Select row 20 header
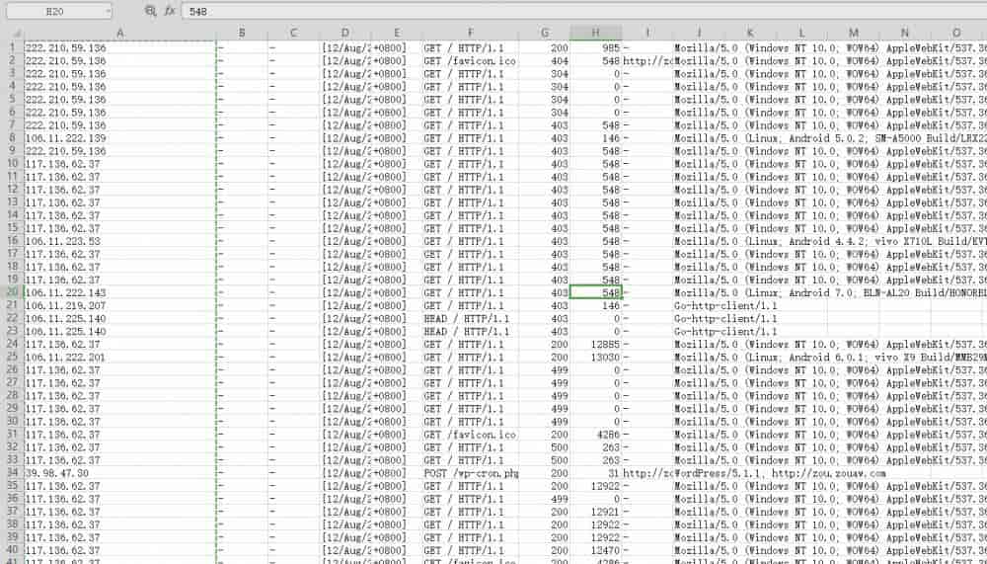Image resolution: width=987 pixels, height=564 pixels. pyautogui.click(x=11, y=292)
